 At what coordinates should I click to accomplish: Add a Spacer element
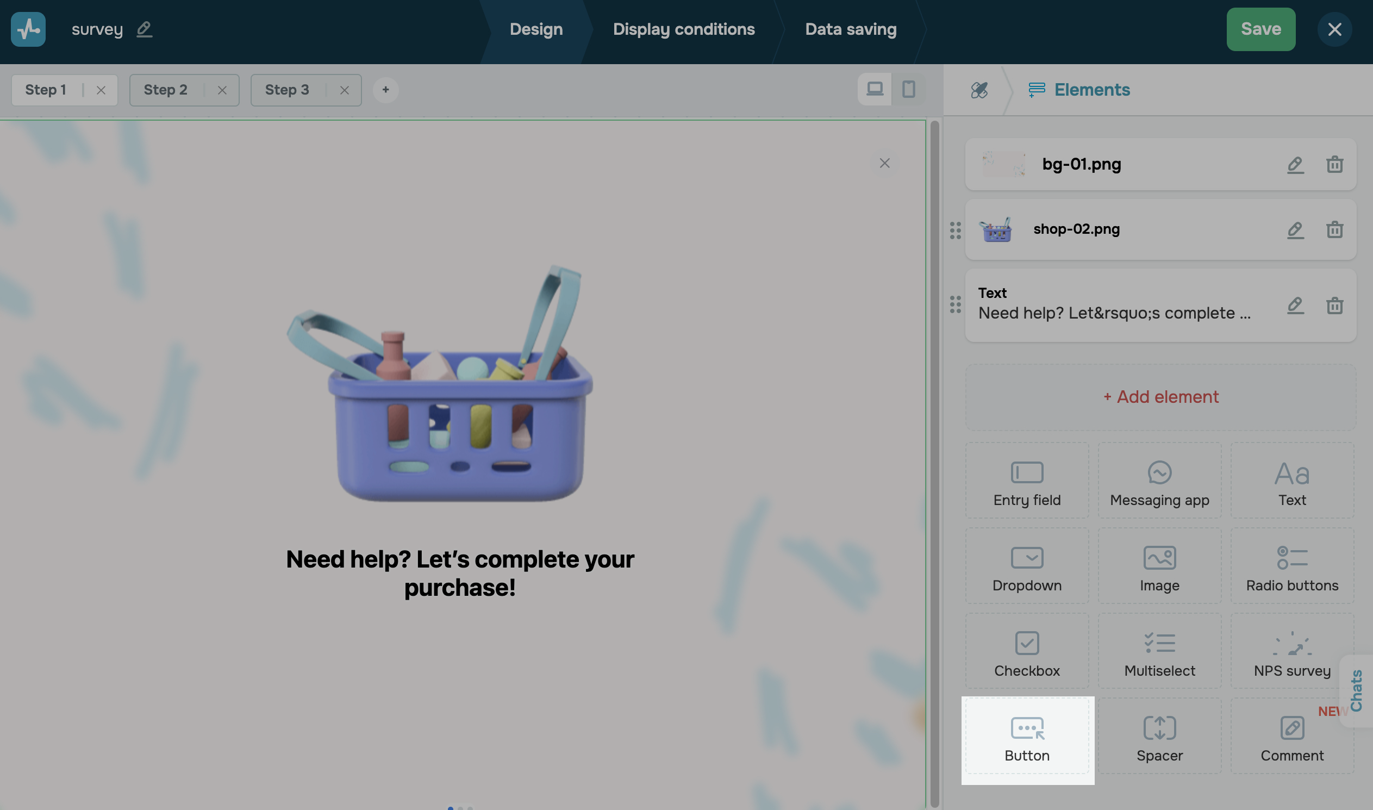click(x=1159, y=738)
